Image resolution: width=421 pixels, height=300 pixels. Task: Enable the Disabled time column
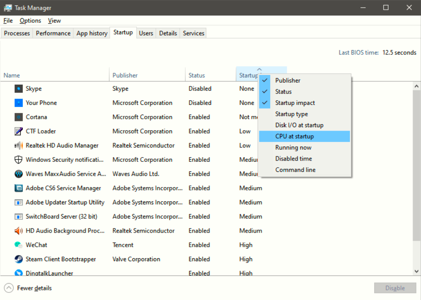tap(304, 158)
